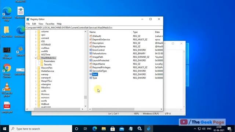Open the Edit menu
The width and height of the screenshot is (235, 132).
pos(34,24)
